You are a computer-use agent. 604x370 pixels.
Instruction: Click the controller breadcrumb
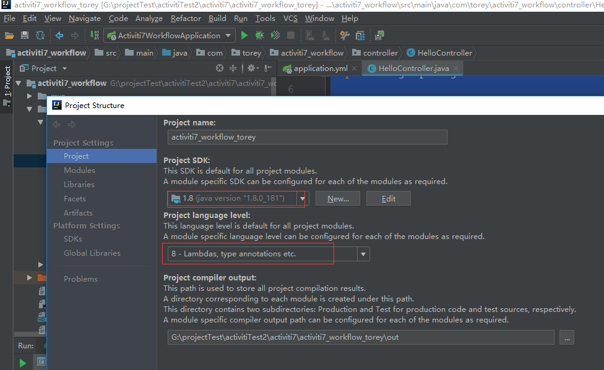pos(375,53)
